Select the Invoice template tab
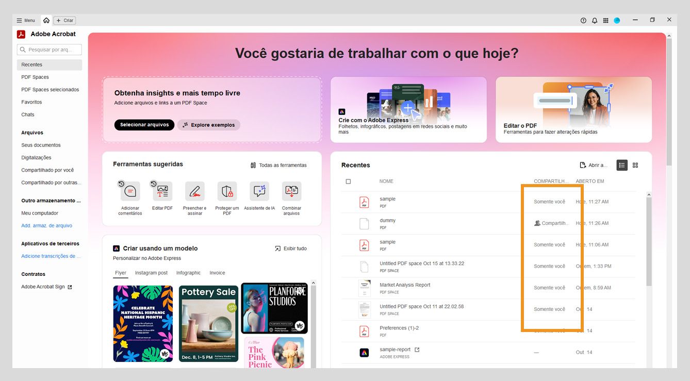The image size is (690, 381). pos(217,273)
